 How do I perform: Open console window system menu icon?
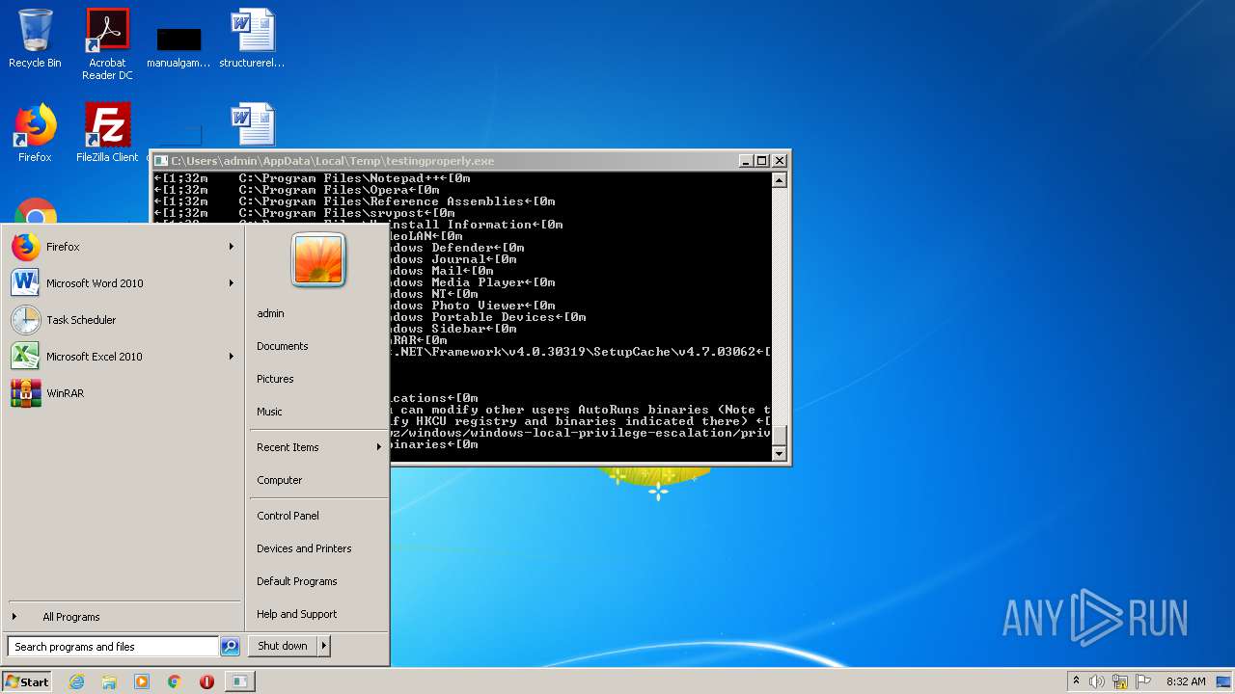point(161,161)
